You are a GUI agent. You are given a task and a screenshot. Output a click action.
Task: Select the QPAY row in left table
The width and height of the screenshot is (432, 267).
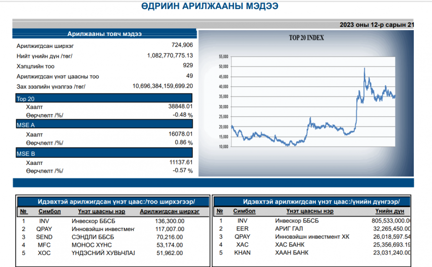click(113, 229)
